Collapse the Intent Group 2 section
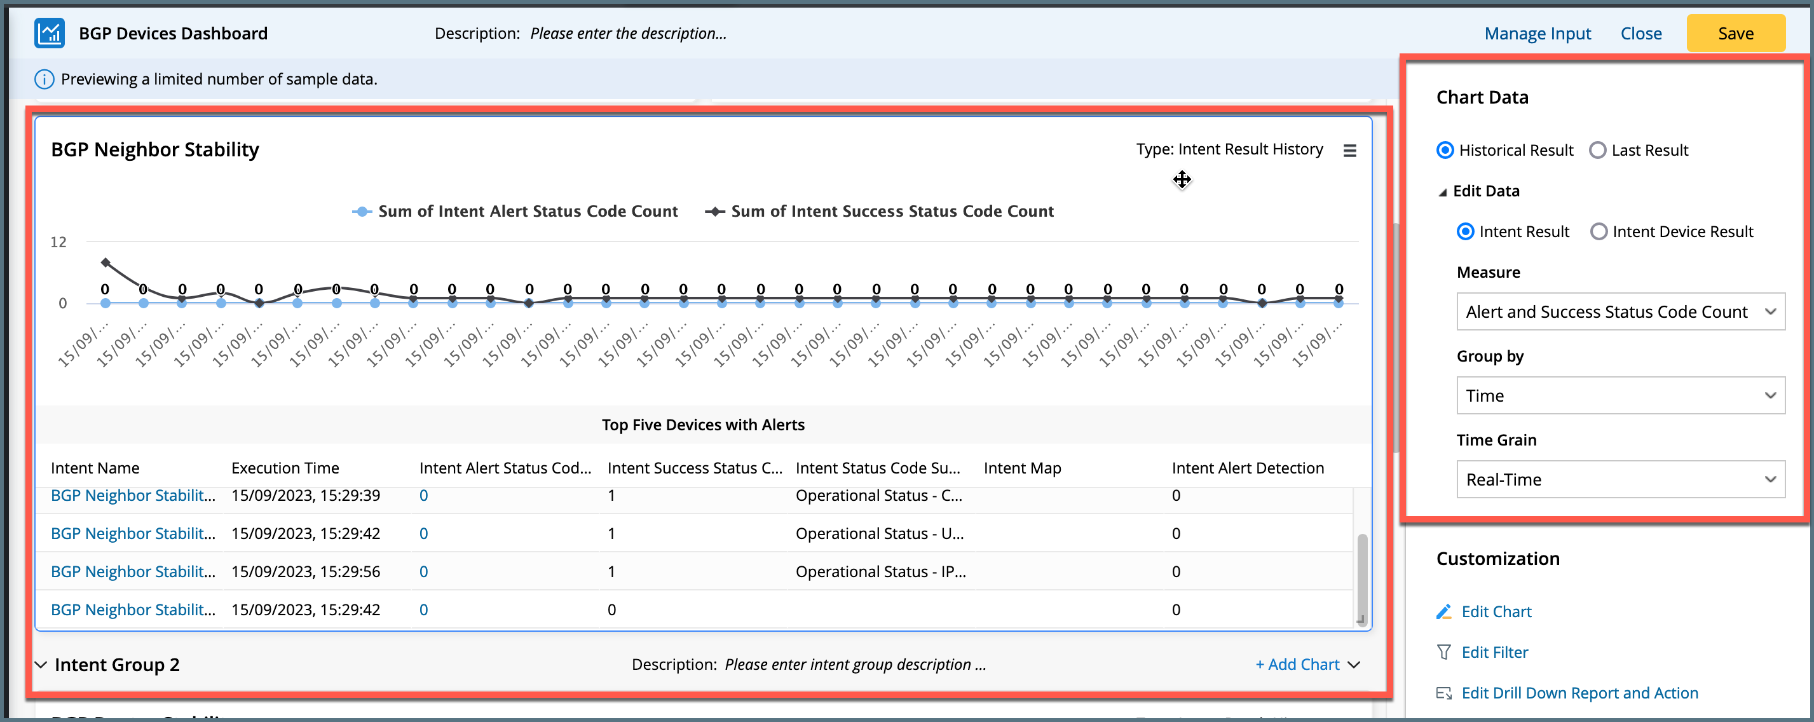Viewport: 1814px width, 722px height. 41,665
